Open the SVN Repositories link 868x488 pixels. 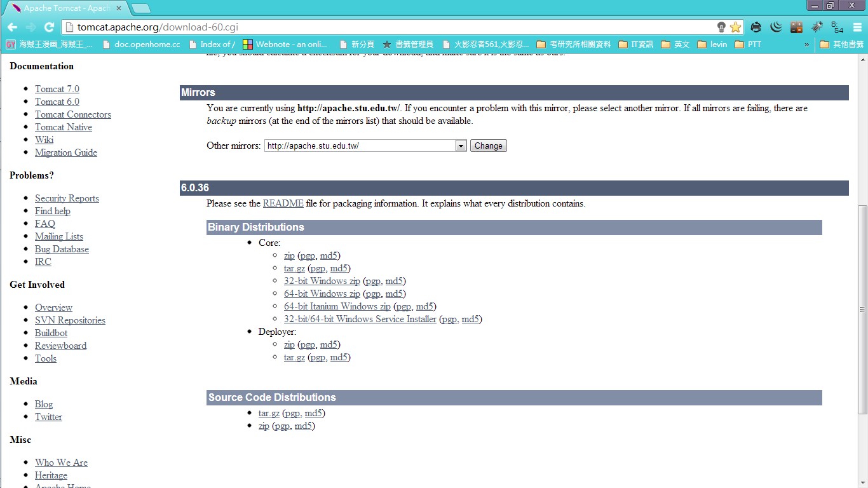(x=70, y=320)
